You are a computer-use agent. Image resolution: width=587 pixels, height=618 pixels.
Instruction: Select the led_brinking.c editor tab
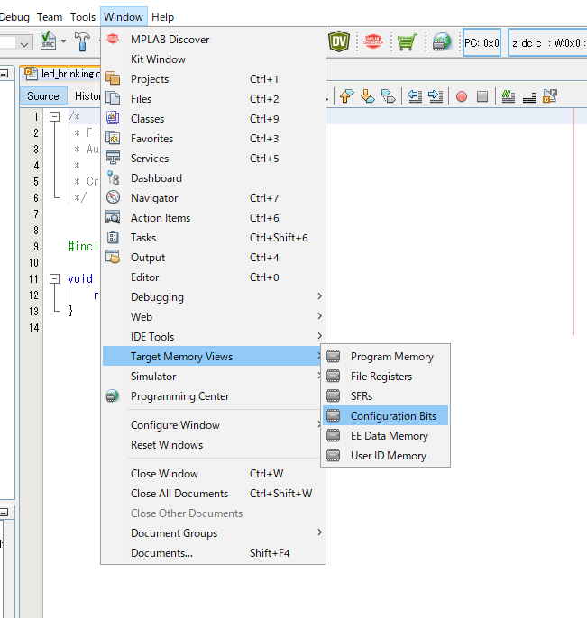point(62,74)
